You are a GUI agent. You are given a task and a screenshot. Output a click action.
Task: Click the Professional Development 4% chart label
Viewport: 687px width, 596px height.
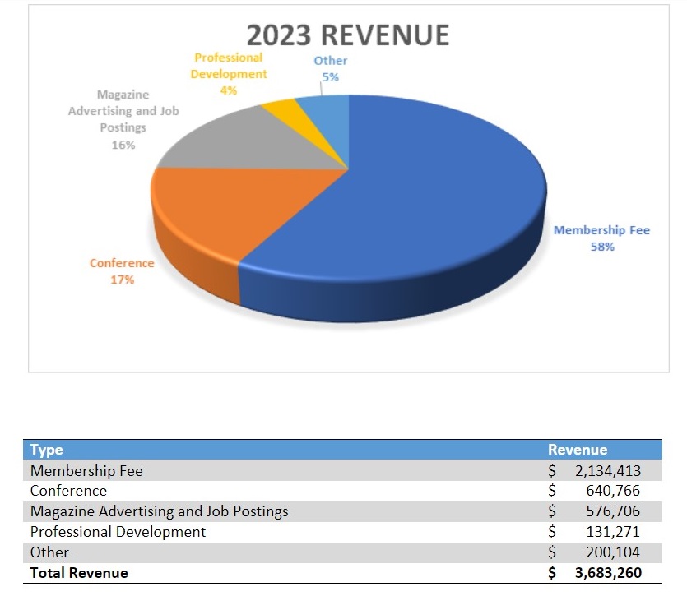[x=228, y=74]
